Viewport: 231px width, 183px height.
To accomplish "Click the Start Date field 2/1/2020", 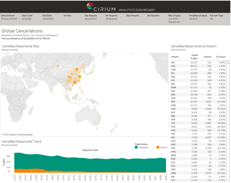I will 27,19.
